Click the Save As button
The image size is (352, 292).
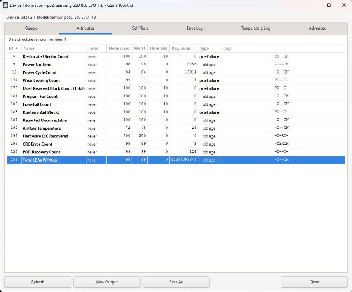click(x=176, y=282)
